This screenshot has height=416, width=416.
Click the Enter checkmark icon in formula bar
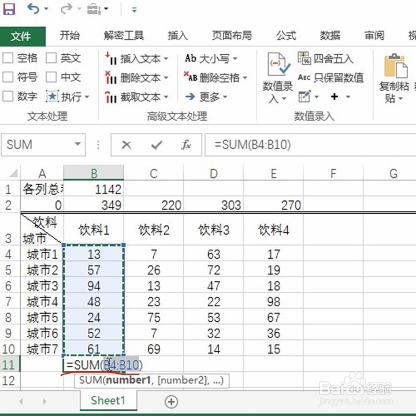point(157,145)
